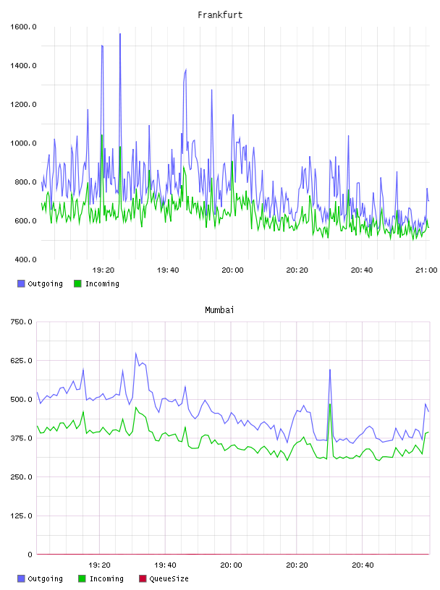Click the 19:40 time label on Frankfurt chart

pyautogui.click(x=168, y=270)
